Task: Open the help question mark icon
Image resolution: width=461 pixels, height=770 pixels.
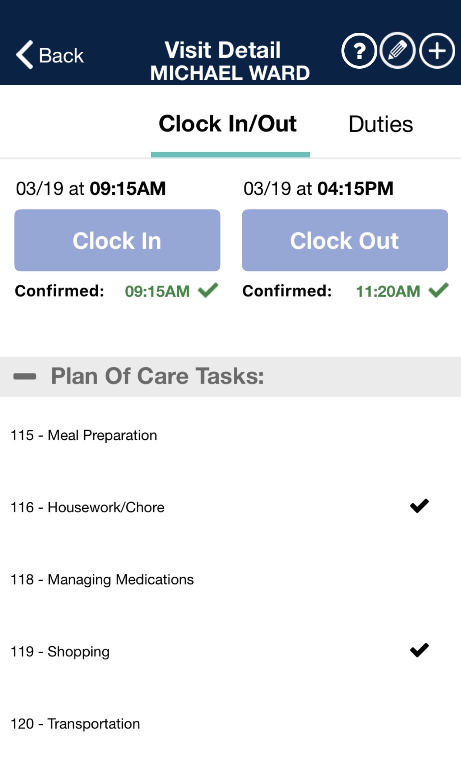Action: coord(359,51)
